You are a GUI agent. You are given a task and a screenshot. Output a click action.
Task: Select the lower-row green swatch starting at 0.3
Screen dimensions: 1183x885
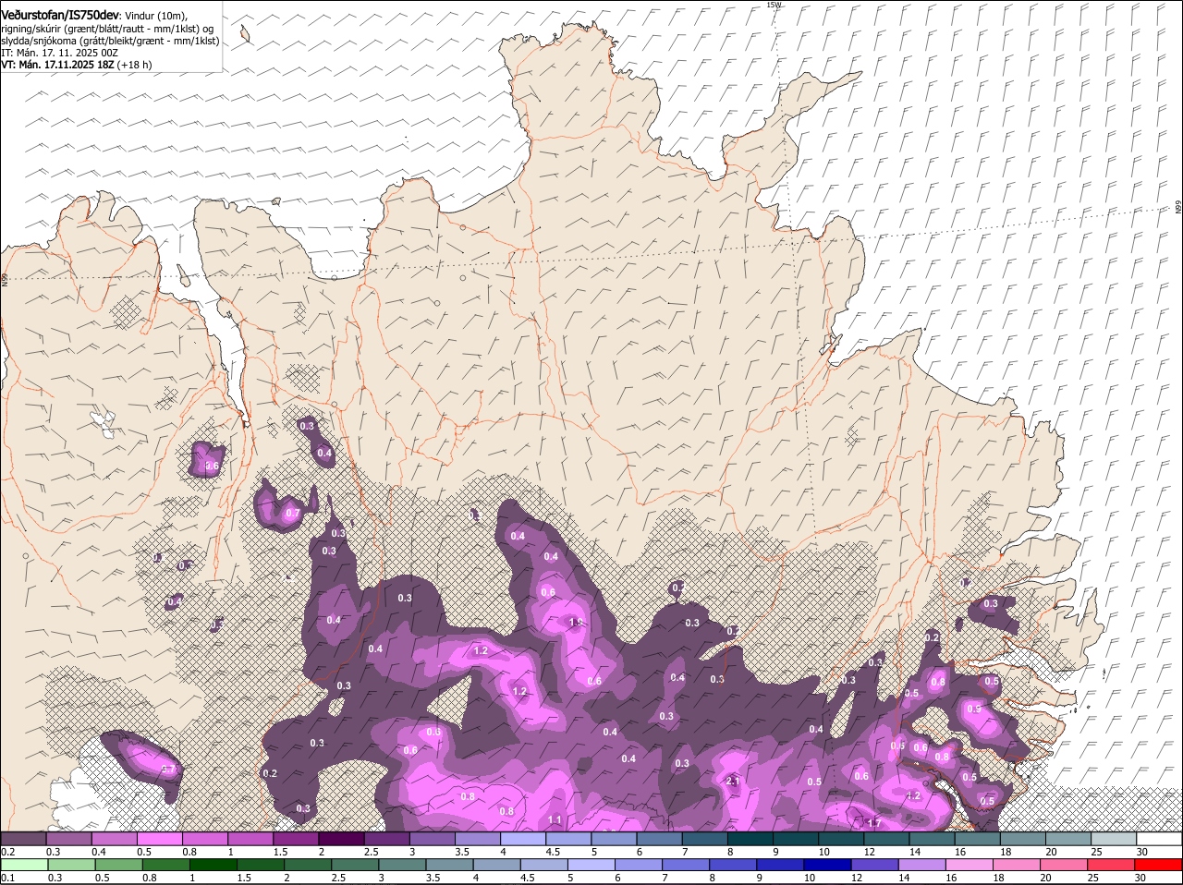tap(71, 865)
